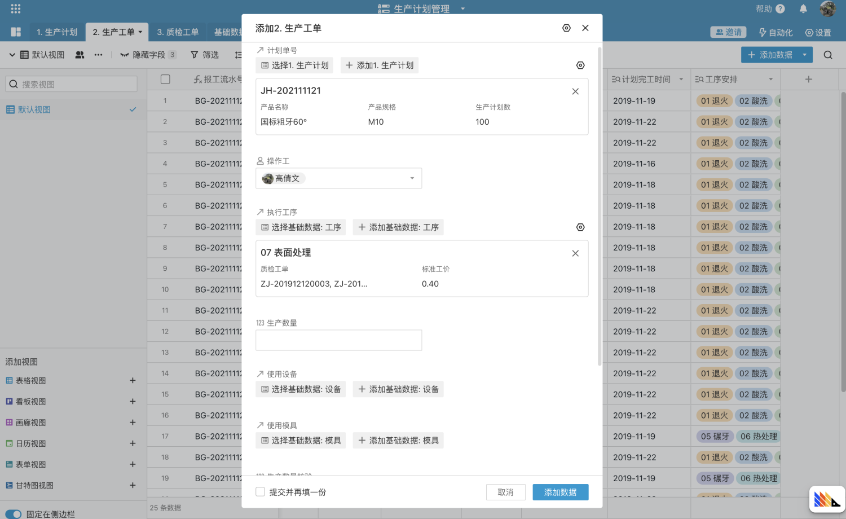Screen dimensions: 846x519
Task: Click 选择1. 生产计划 button
Action: click(x=294, y=65)
